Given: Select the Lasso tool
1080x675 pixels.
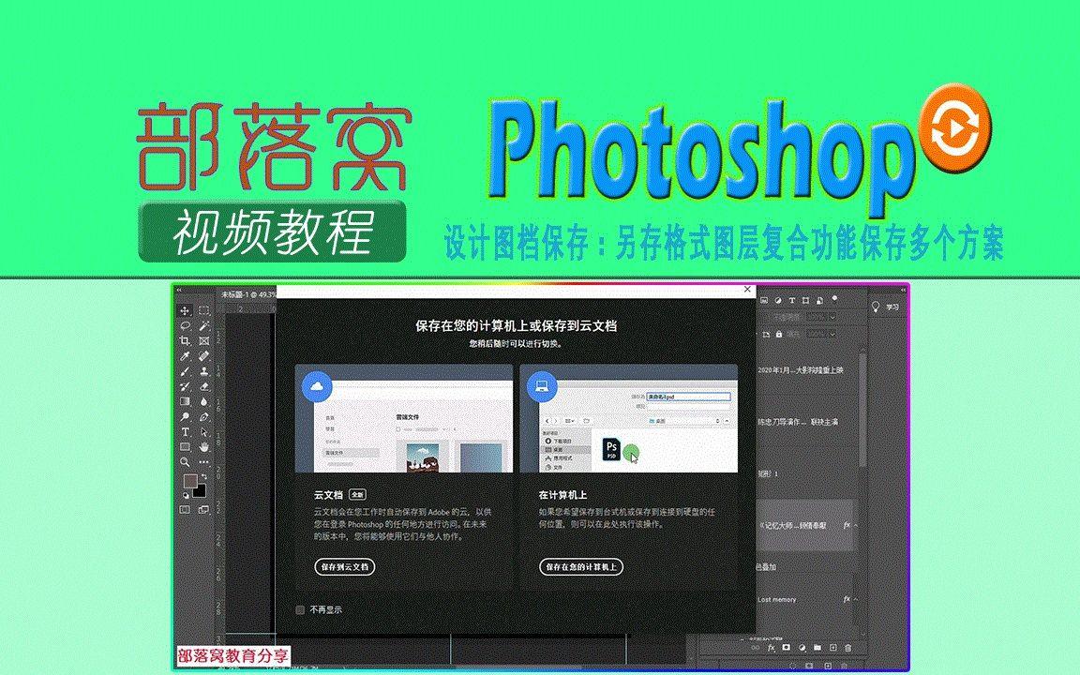Looking at the screenshot, I should (x=185, y=326).
